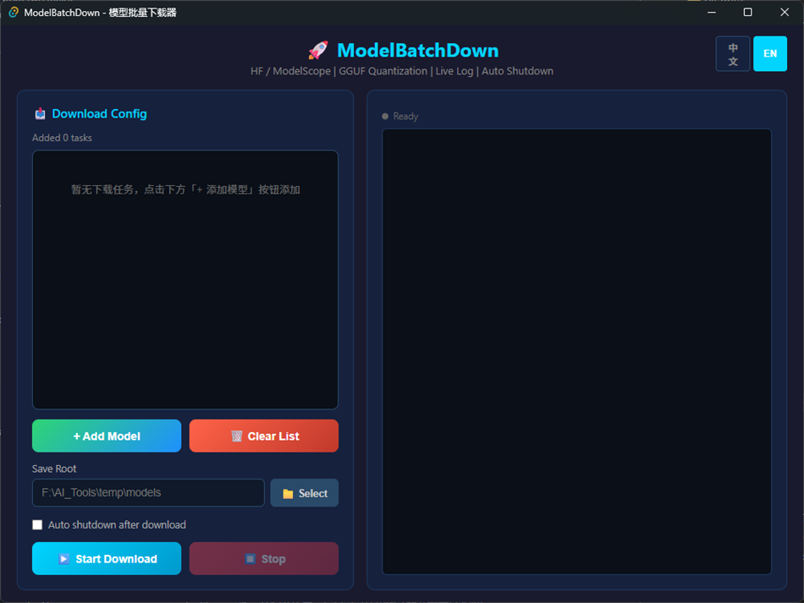Image resolution: width=804 pixels, height=603 pixels.
Task: Switch interface language to EN
Action: [x=769, y=54]
